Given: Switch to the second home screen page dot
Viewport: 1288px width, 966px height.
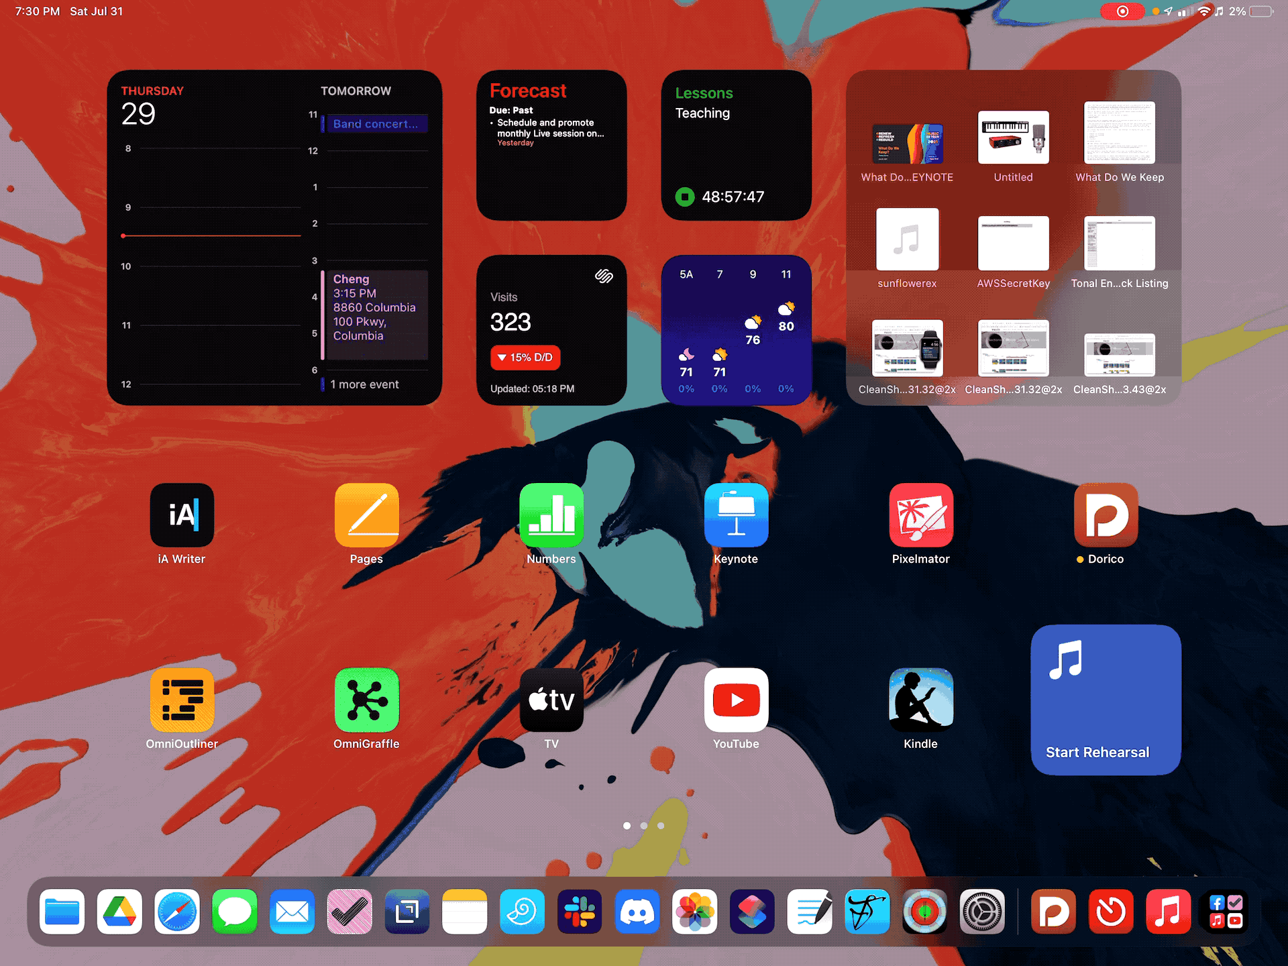Looking at the screenshot, I should coord(644,826).
